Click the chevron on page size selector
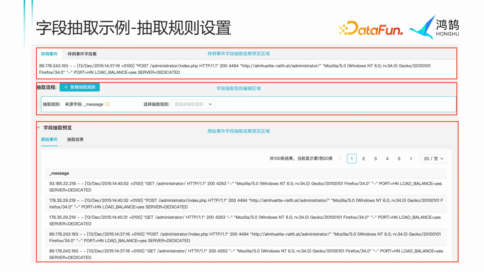This screenshot has width=484, height=272. pyautogui.click(x=442, y=158)
